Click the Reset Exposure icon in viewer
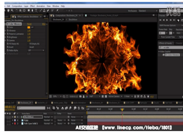 (x=148, y=97)
